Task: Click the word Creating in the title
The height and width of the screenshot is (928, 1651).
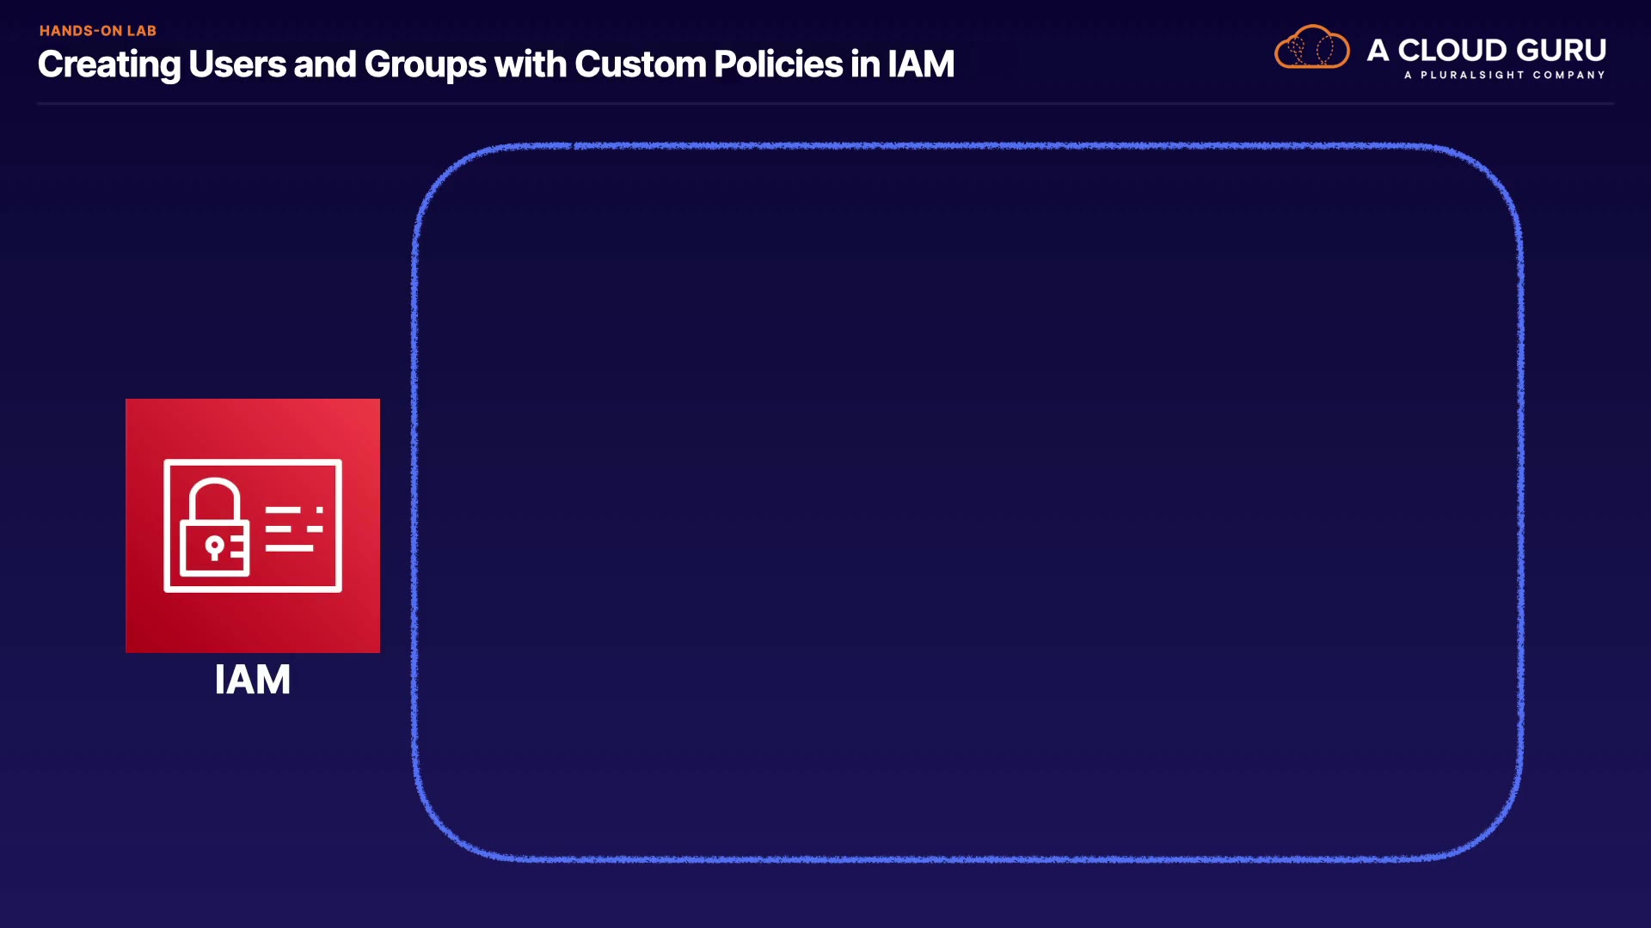Action: pyautogui.click(x=109, y=64)
